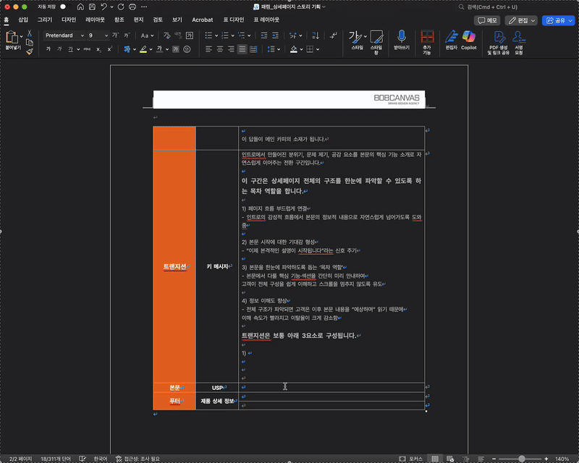579x463 pixels.
Task: Align text right
Action: (x=231, y=49)
